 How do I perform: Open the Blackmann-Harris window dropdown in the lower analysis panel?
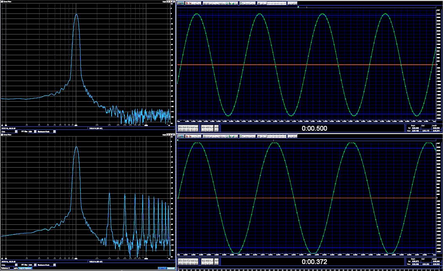click(x=54, y=265)
